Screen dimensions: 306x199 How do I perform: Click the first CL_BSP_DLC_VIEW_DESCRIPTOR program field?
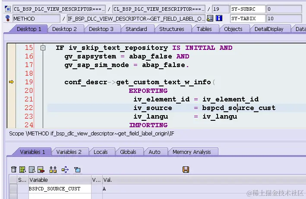tap(59, 9)
